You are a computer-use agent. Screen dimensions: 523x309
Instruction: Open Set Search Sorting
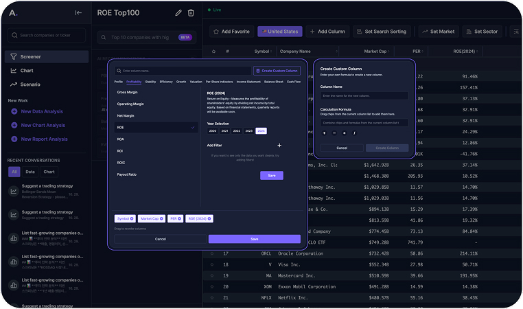pos(382,32)
